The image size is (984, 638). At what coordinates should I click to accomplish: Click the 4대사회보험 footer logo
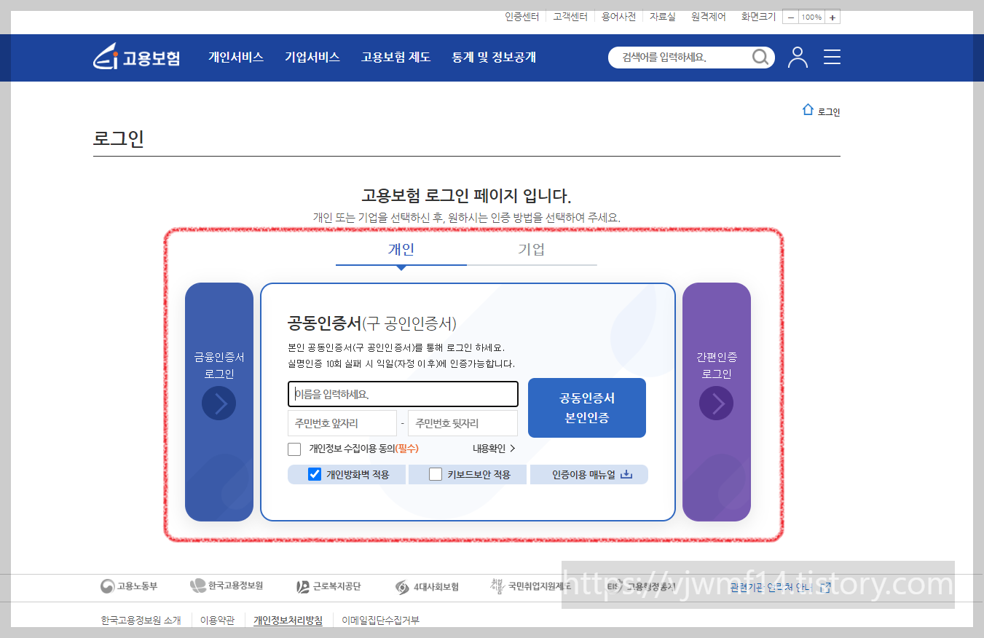coord(427,587)
